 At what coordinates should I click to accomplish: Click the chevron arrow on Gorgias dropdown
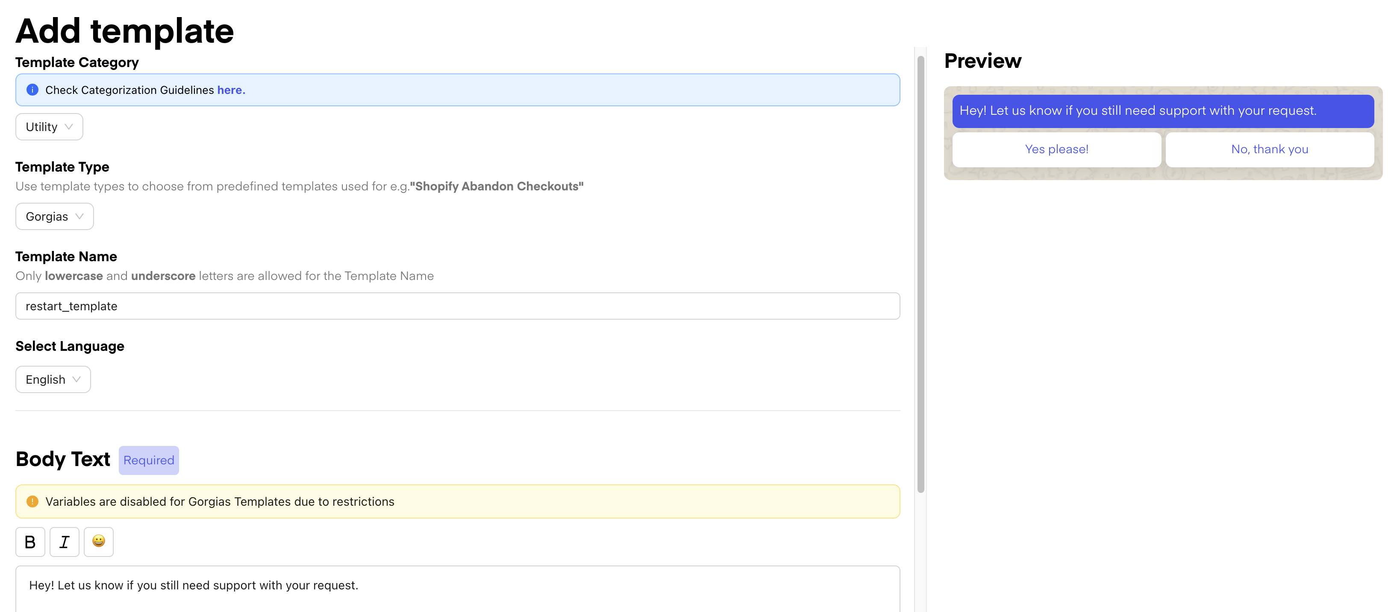(79, 216)
